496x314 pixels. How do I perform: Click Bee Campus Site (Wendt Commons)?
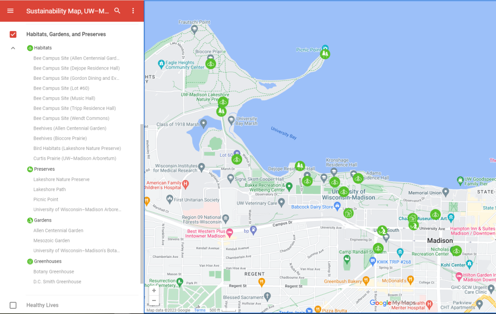pos(72,119)
